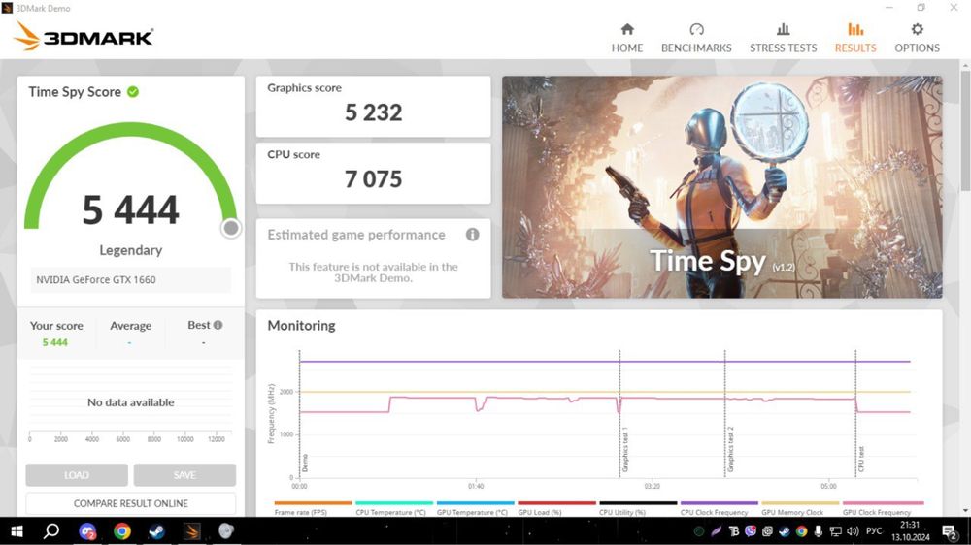The width and height of the screenshot is (971, 545).
Task: Toggle the CPU Temperature legend entry
Action: click(x=394, y=508)
